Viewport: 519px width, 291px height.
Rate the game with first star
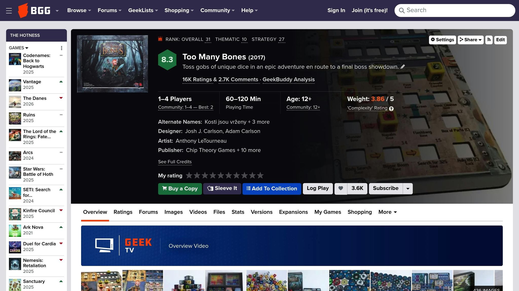pyautogui.click(x=189, y=175)
